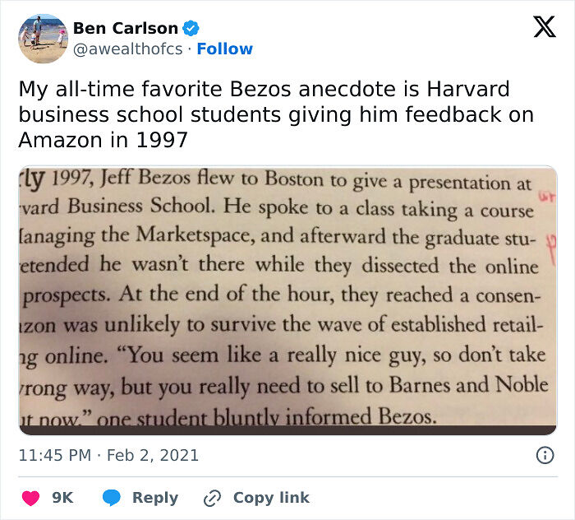Open the @awealthofcs handle link
The height and width of the screenshot is (520, 575).
[127, 49]
